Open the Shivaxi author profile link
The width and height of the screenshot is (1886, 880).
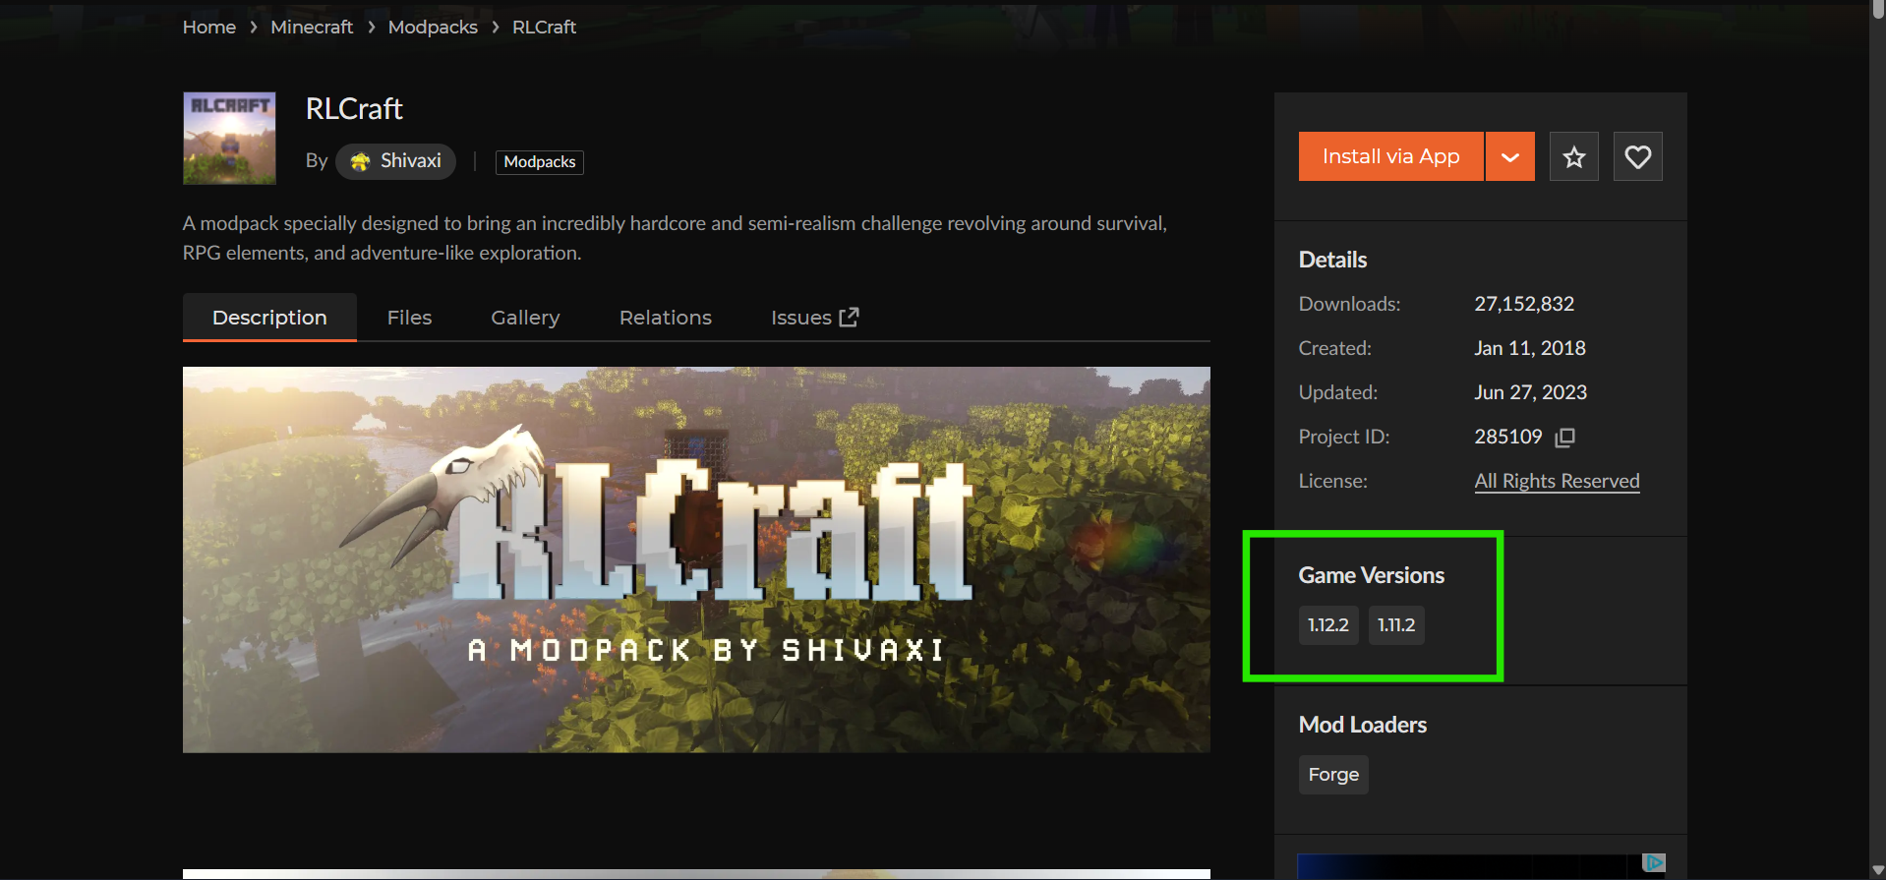click(x=395, y=161)
